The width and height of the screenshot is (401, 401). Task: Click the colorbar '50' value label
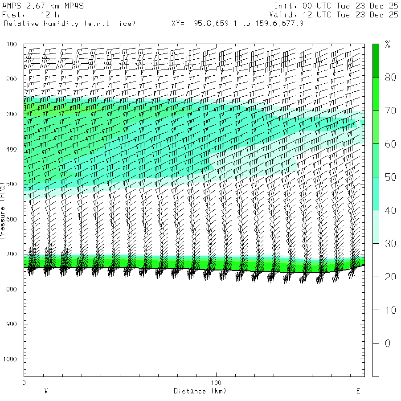coord(390,177)
